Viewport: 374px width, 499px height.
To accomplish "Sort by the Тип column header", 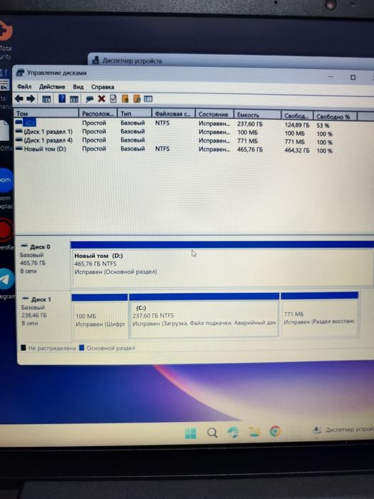I will click(135, 113).
